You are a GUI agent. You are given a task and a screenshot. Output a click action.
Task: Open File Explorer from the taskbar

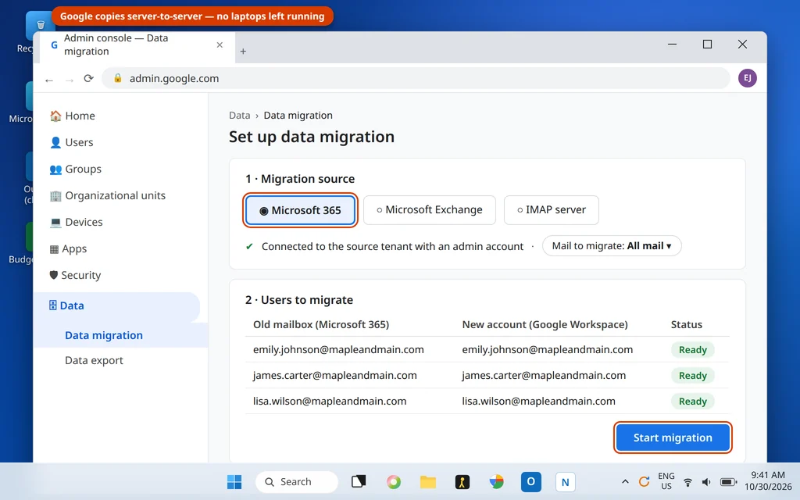[427, 481]
